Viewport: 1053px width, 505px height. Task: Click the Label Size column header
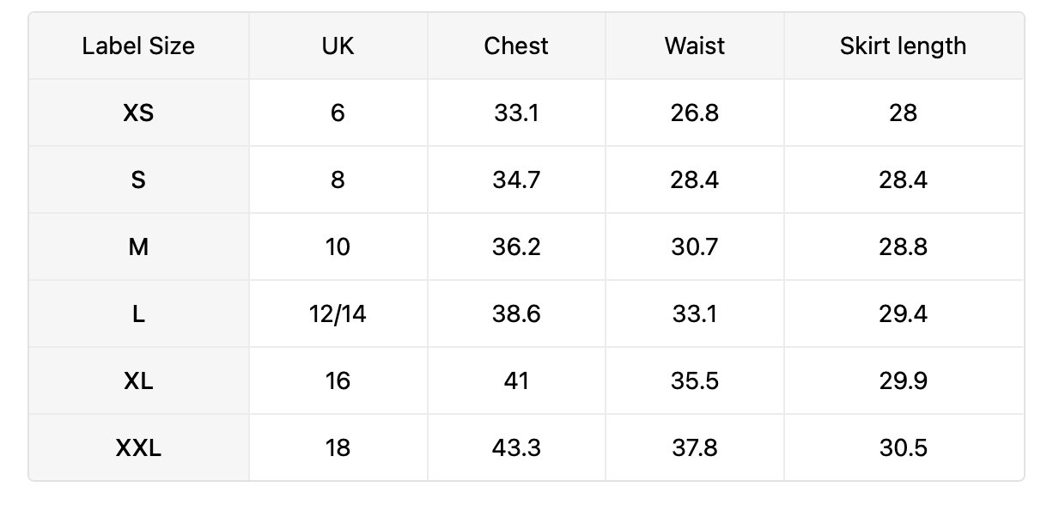tap(138, 46)
